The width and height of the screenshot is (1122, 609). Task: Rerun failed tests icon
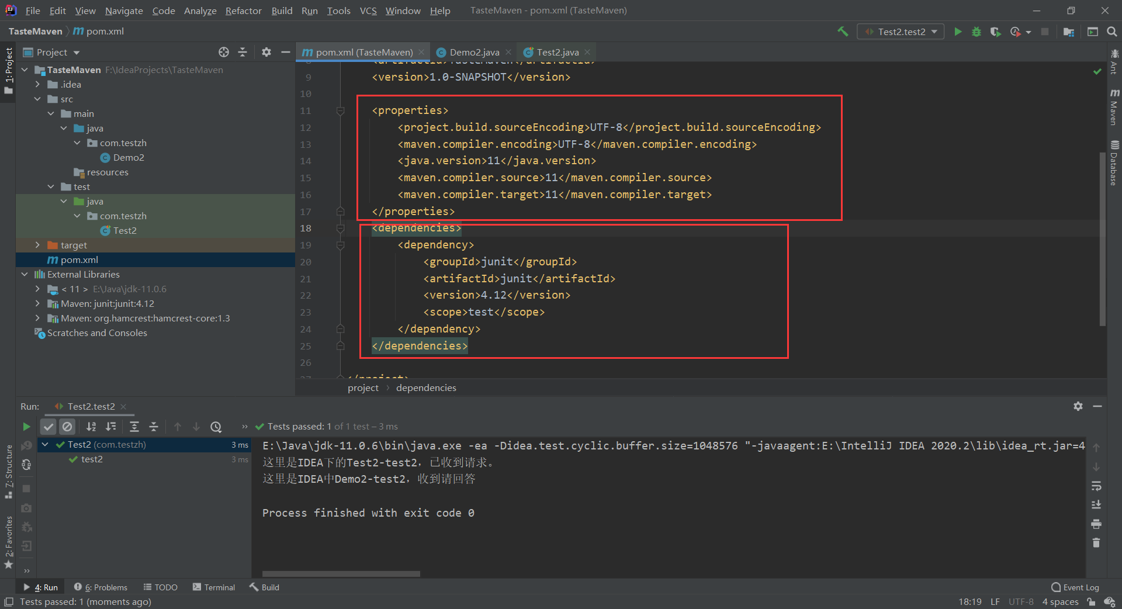coord(26,445)
